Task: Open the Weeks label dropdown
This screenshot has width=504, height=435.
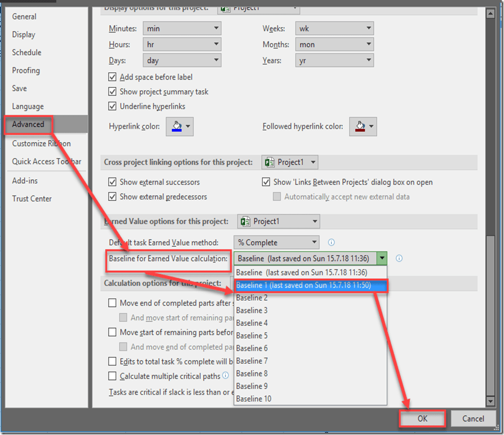Action: 334,29
